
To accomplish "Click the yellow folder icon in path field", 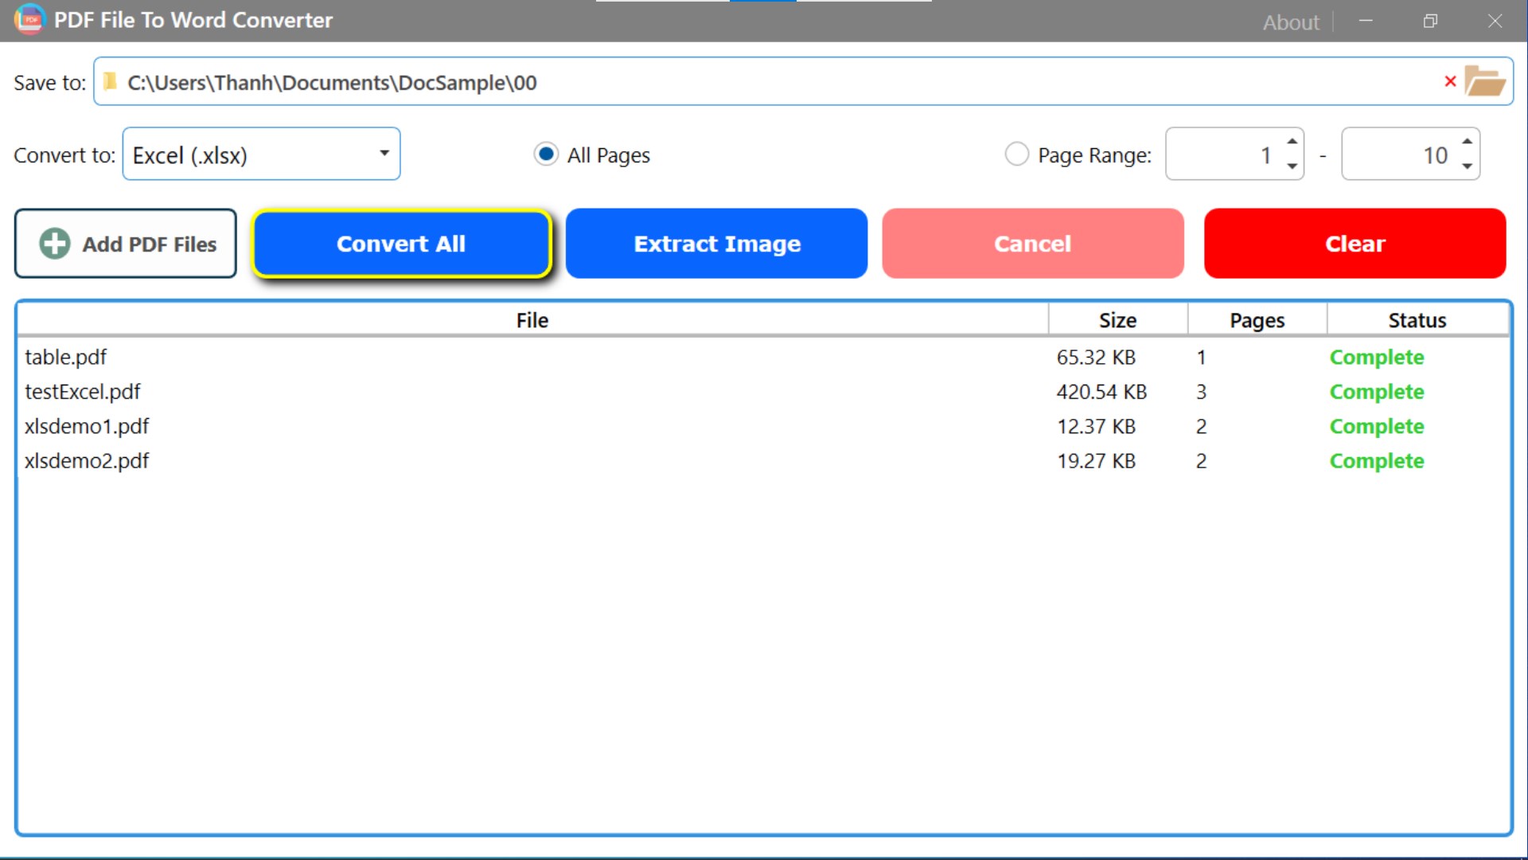I will [111, 81].
